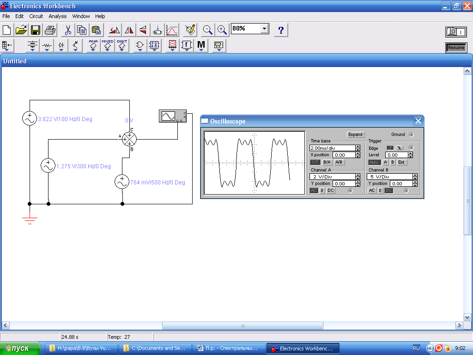Screen dimensions: 473x355
Task: Open help with the question mark icon
Action: (281, 30)
